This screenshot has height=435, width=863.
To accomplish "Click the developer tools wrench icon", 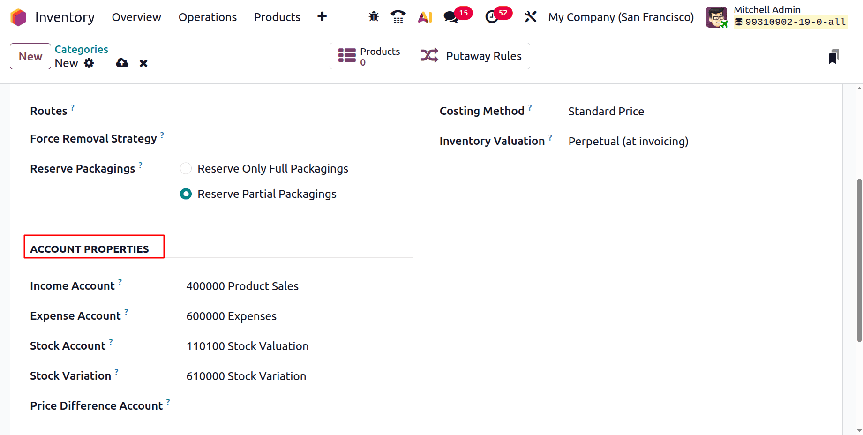I will tap(530, 16).
